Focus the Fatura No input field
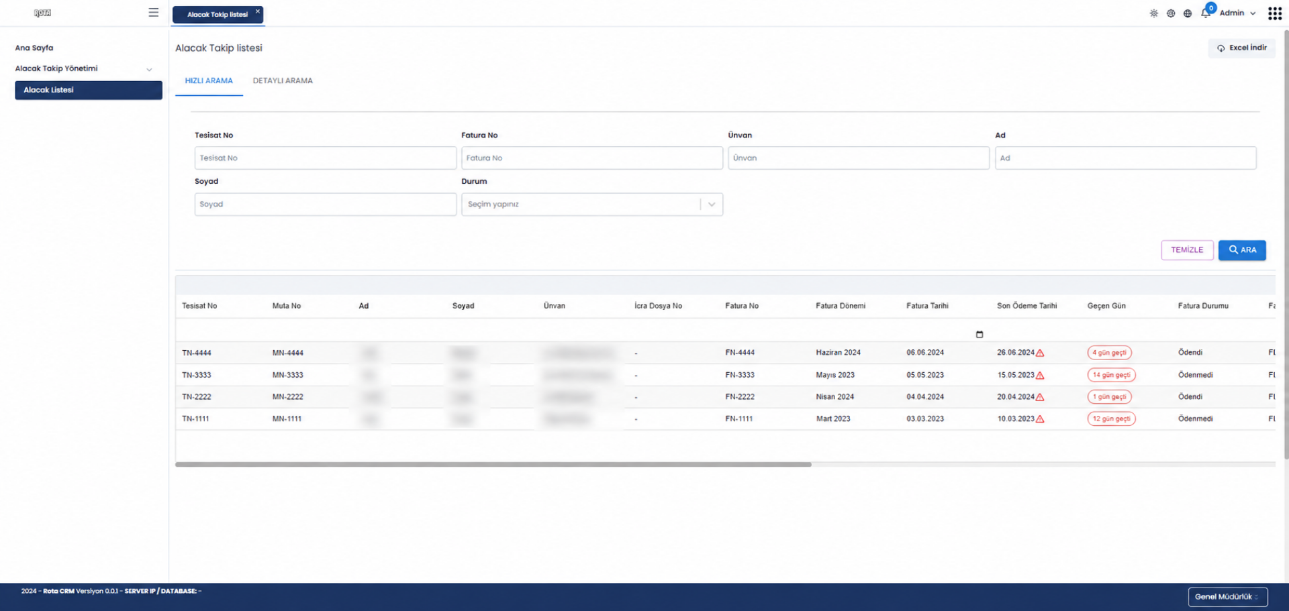Viewport: 1289px width, 611px height. (x=592, y=158)
